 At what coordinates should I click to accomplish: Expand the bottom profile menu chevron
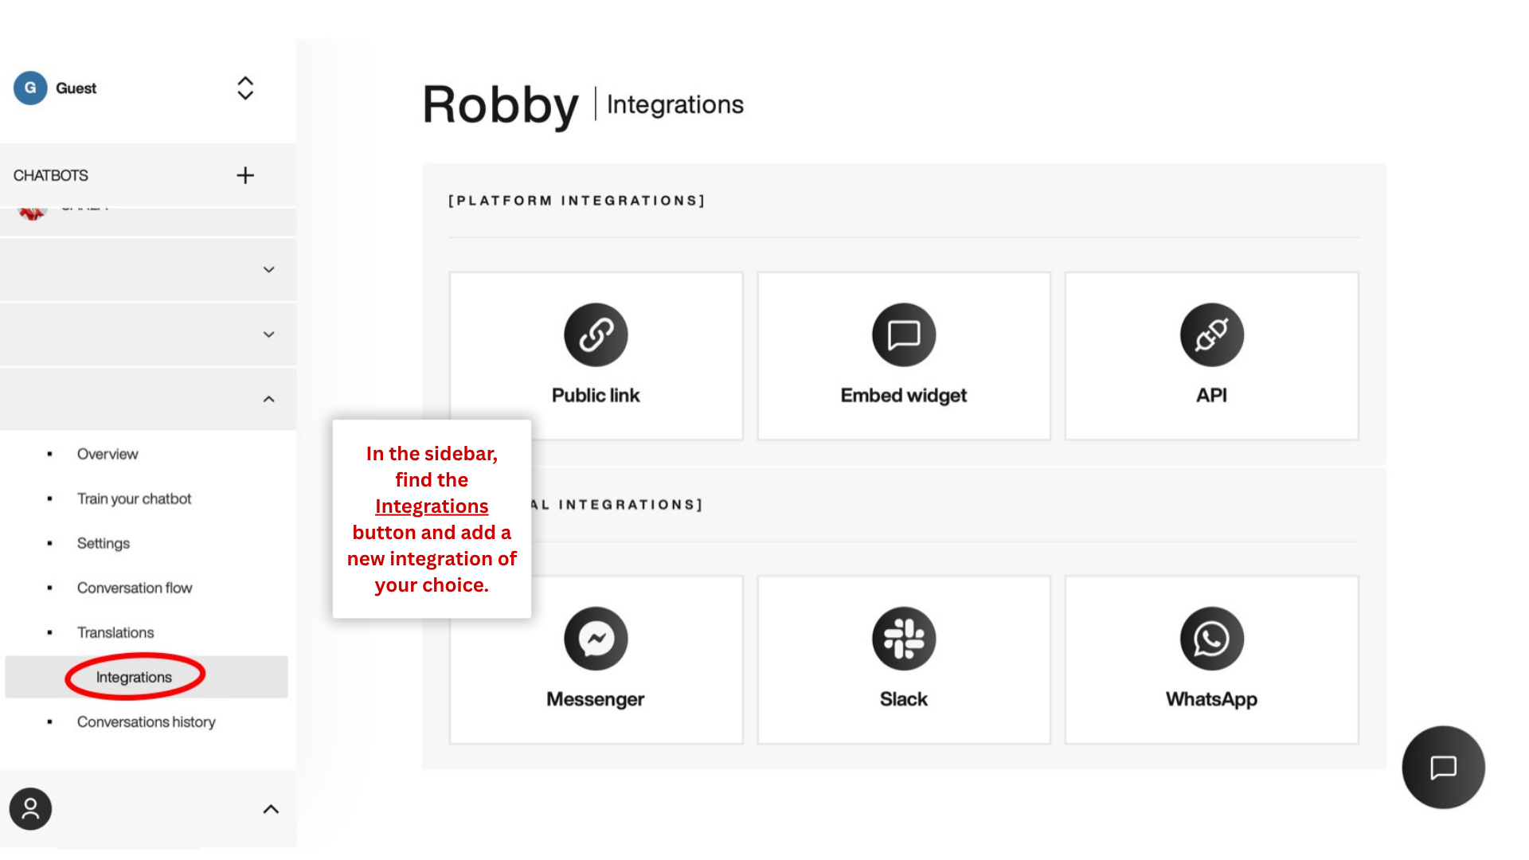tap(271, 809)
